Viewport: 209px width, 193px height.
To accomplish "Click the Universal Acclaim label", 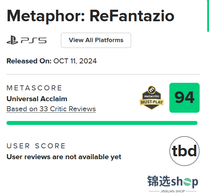I will pos(37,99).
